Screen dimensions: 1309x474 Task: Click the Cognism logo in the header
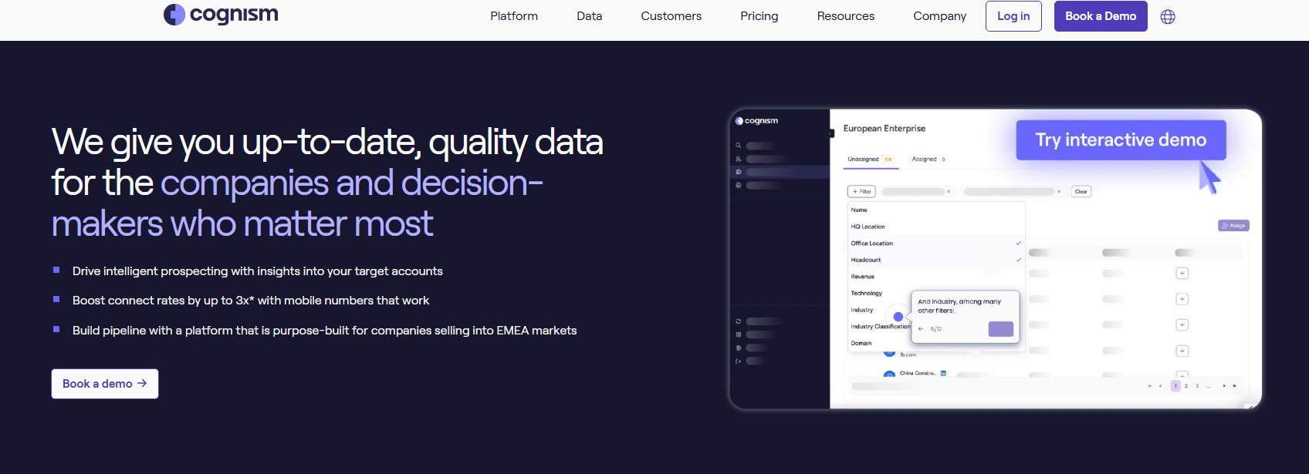tap(221, 15)
